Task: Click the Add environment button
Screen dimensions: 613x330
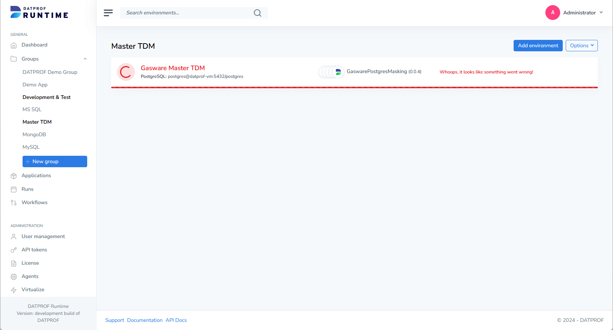Action: [x=538, y=46]
